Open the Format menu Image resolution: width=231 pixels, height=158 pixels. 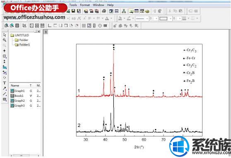tap(85, 5)
